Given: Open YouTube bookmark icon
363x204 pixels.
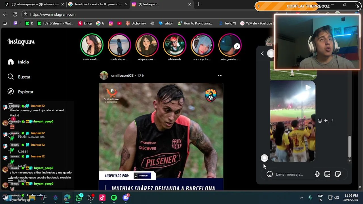Looking at the screenshot, I should pos(119,24).
